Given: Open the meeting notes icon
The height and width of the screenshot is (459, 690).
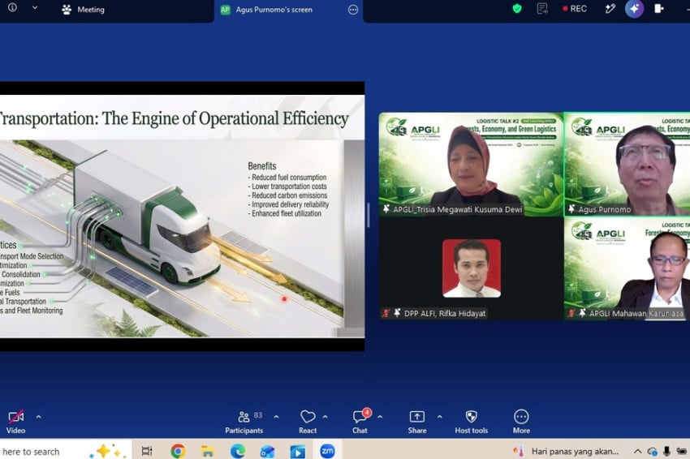Looking at the screenshot, I should click(542, 8).
